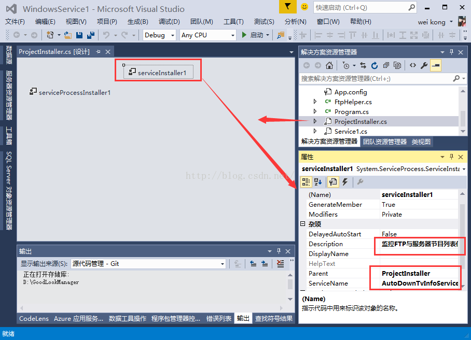Toggle the Properties page view button
The image size is (471, 340).
[333, 181]
